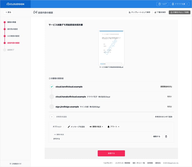Click the checkmark beside cloud.taro@cloud.example

coord(52,87)
